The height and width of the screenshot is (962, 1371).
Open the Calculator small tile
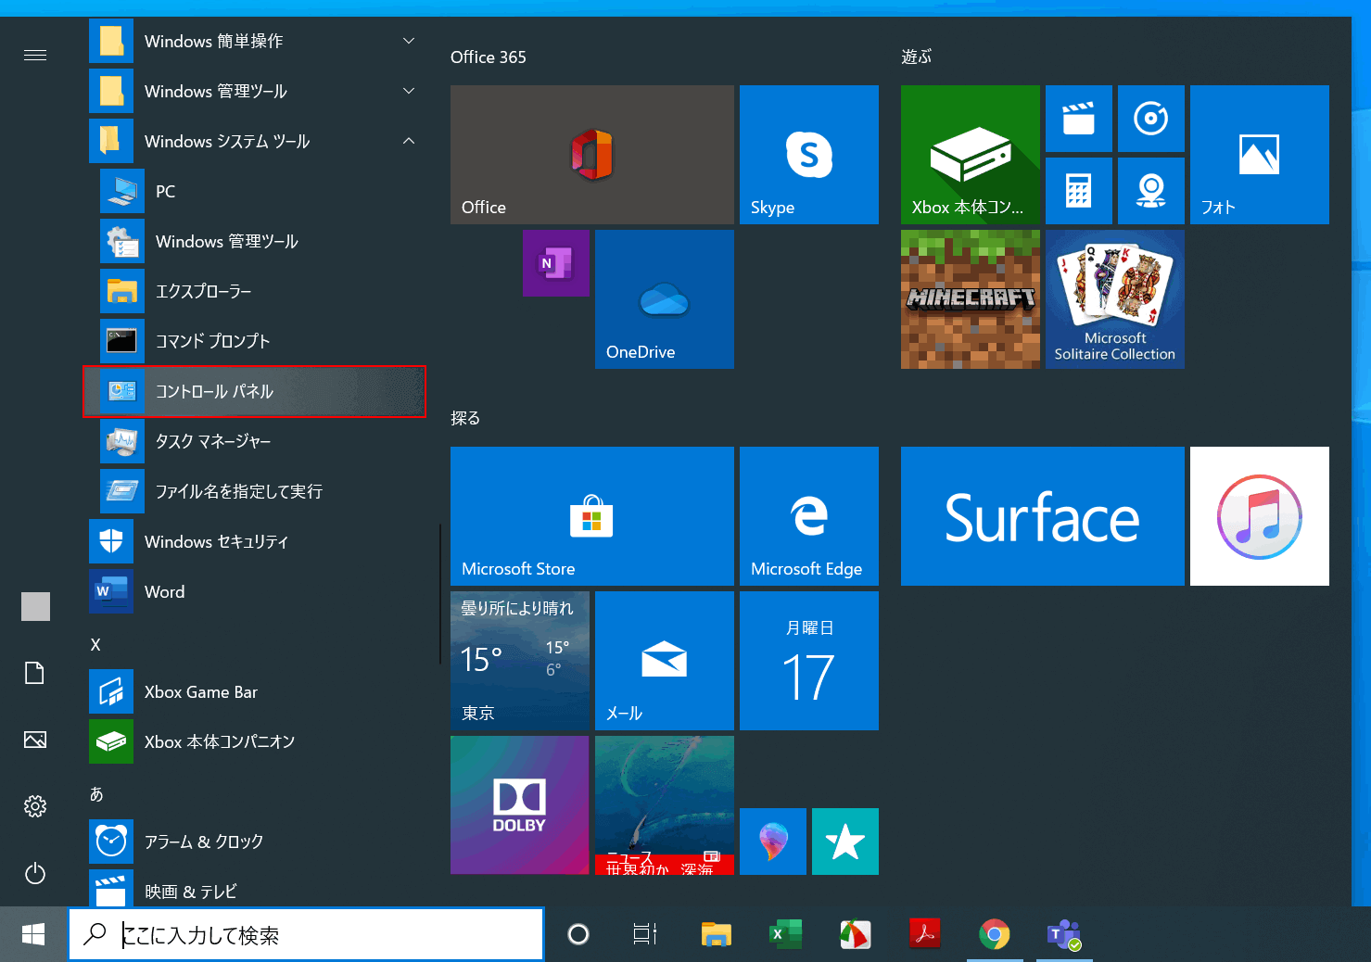[1078, 191]
